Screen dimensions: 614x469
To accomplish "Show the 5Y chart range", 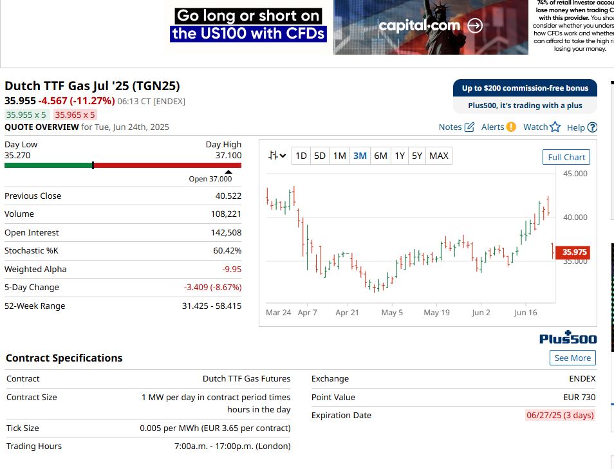I will point(417,156).
